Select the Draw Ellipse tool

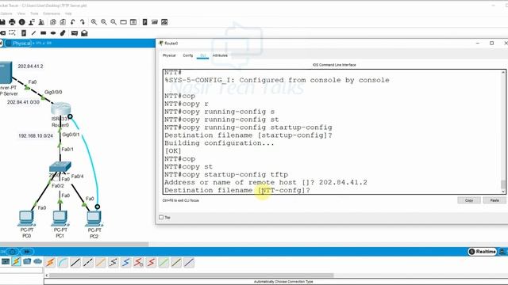(53, 33)
